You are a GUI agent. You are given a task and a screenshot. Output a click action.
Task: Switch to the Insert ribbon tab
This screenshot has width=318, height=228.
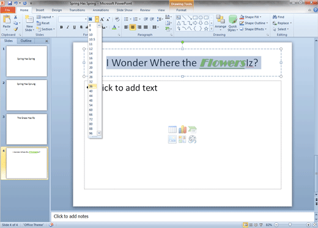(x=40, y=10)
